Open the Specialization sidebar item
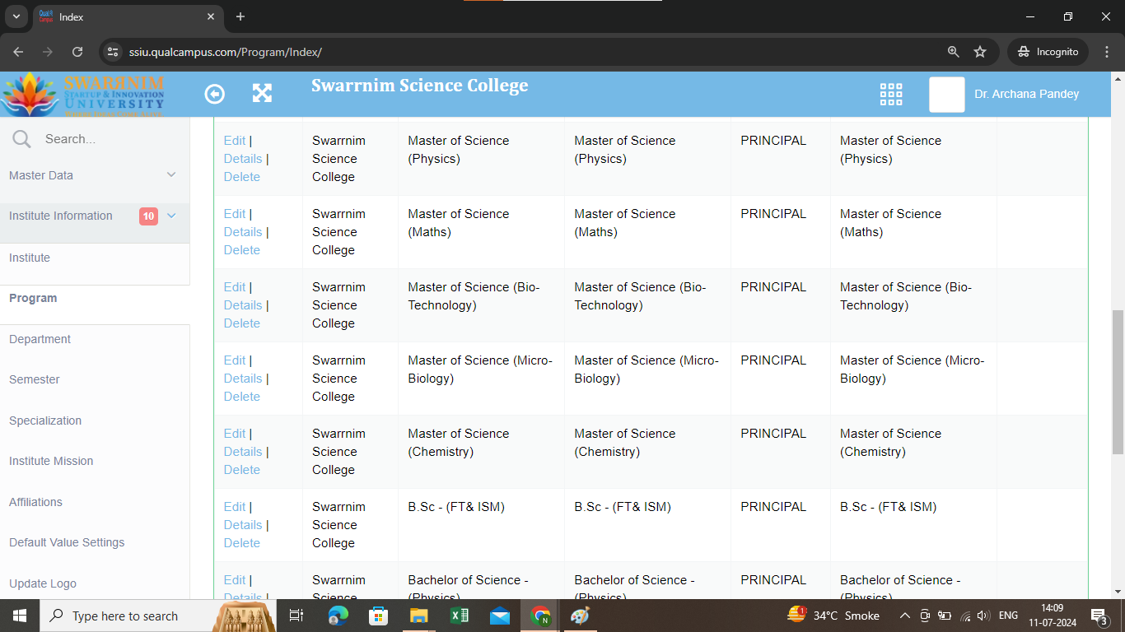Viewport: 1125px width, 632px height. tap(45, 421)
